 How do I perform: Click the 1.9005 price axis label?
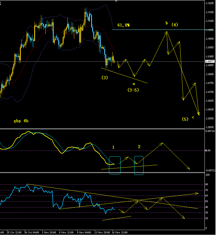point(210,39)
